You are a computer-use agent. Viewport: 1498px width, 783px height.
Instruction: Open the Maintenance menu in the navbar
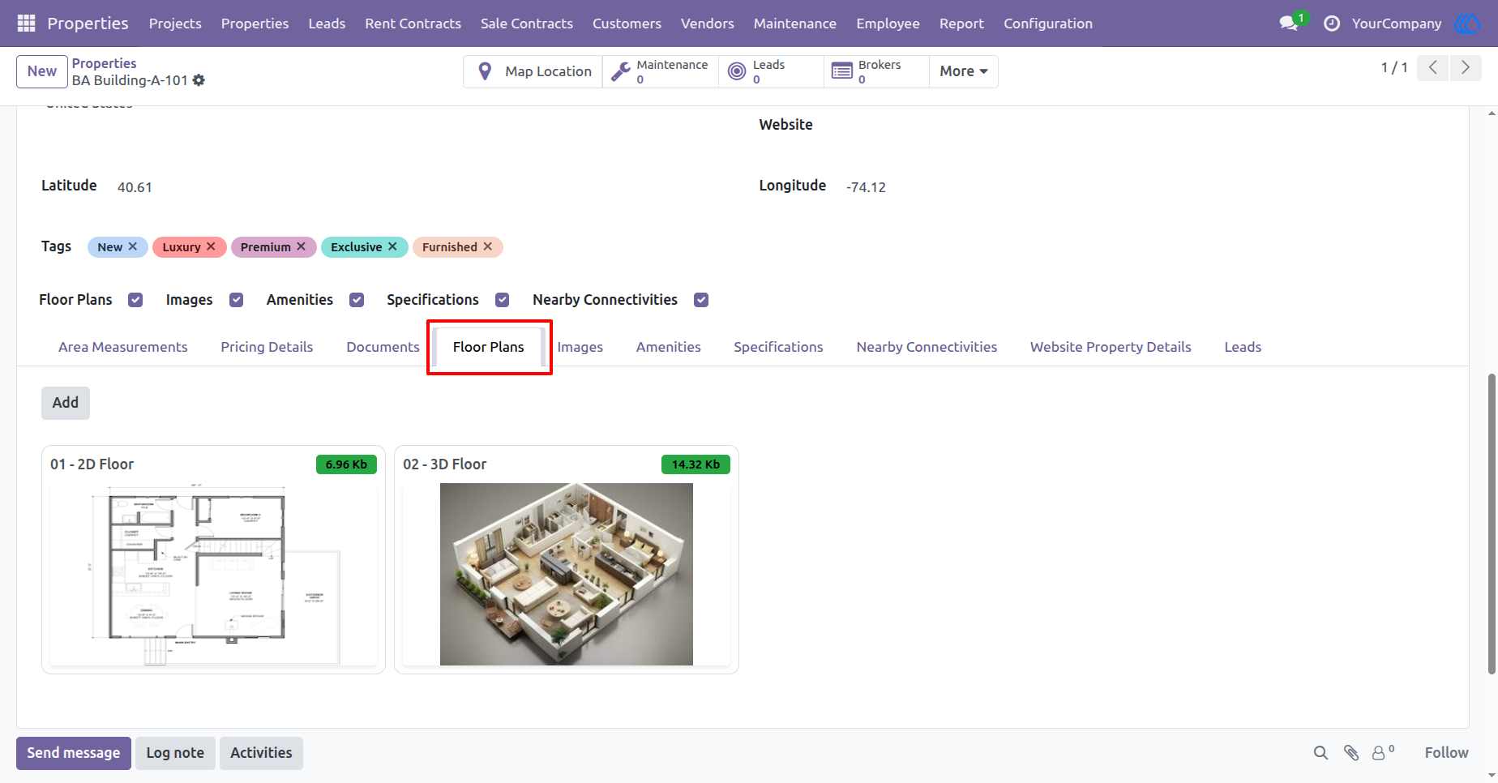coord(794,24)
